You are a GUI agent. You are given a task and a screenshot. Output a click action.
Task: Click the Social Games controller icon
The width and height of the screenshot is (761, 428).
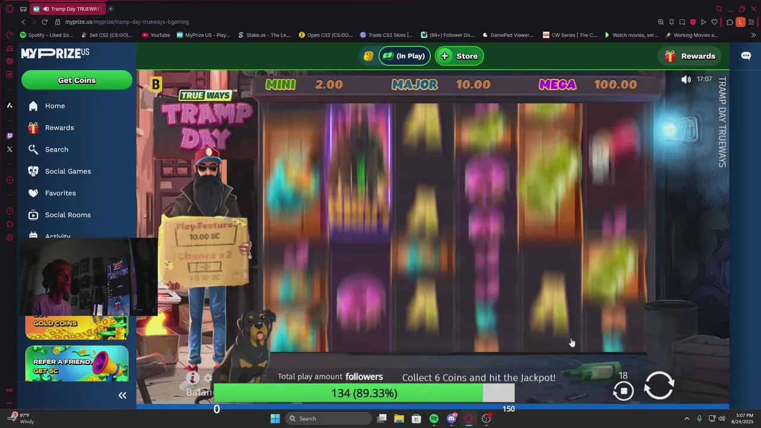[33, 171]
